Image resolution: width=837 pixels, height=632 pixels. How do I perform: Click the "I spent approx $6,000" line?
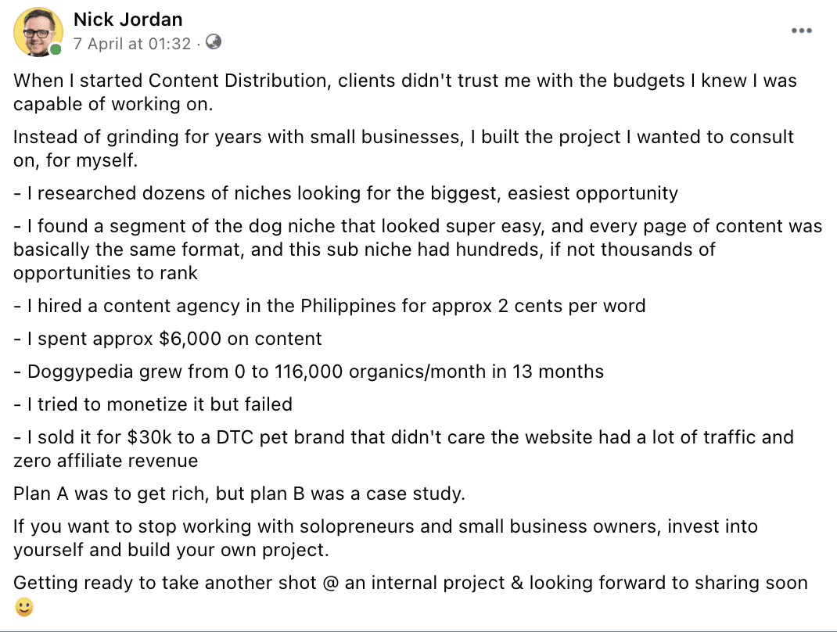coord(167,339)
